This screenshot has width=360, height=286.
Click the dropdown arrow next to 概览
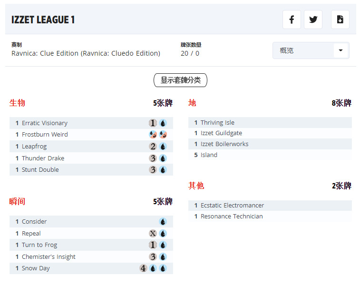(341, 50)
